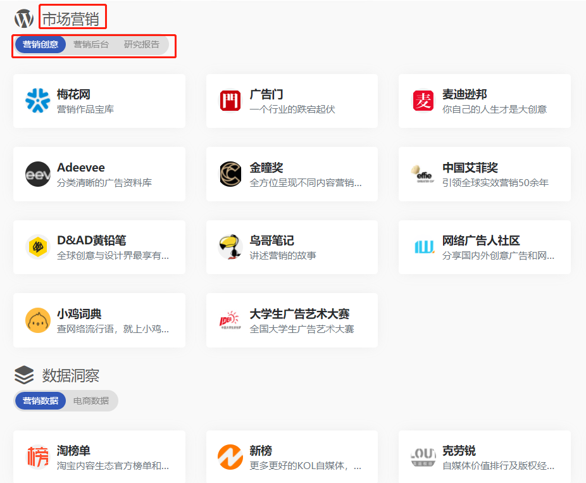The height and width of the screenshot is (483, 586).
Task: Click the 市场营销 section heading
Action: 71,19
